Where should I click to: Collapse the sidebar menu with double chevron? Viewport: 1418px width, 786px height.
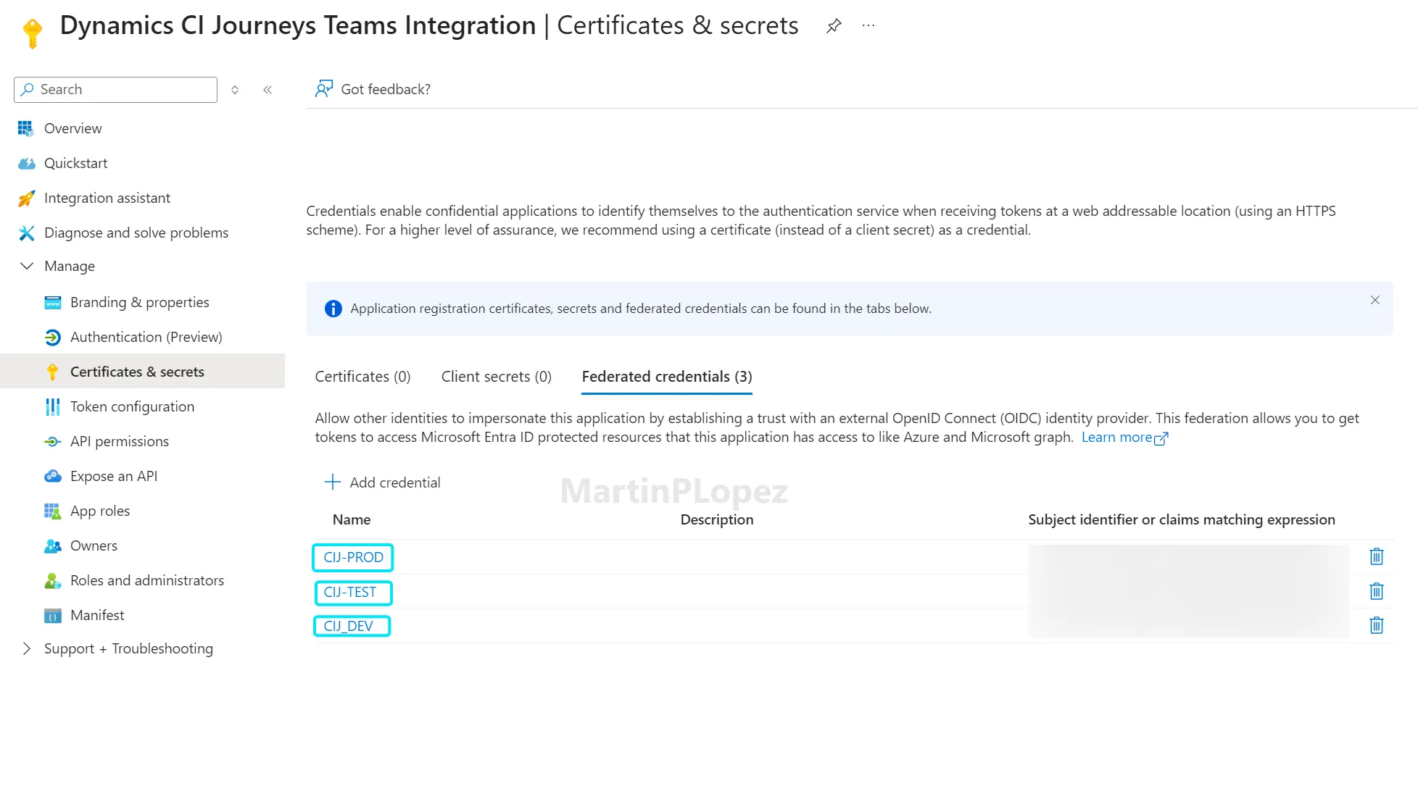click(268, 90)
